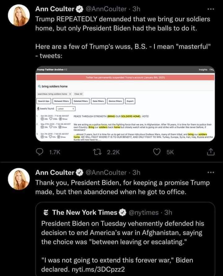The image size is (223, 276).
Task: Click the Clear All filters button
Action: 79,94
